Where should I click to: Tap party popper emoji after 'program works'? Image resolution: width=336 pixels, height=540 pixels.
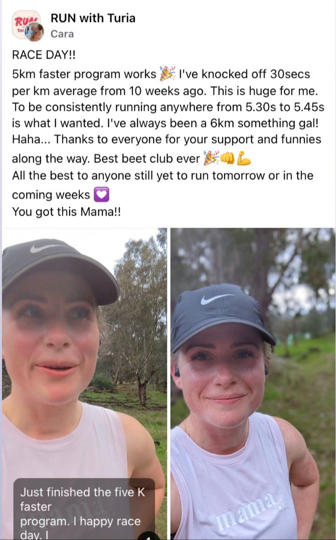[168, 74]
